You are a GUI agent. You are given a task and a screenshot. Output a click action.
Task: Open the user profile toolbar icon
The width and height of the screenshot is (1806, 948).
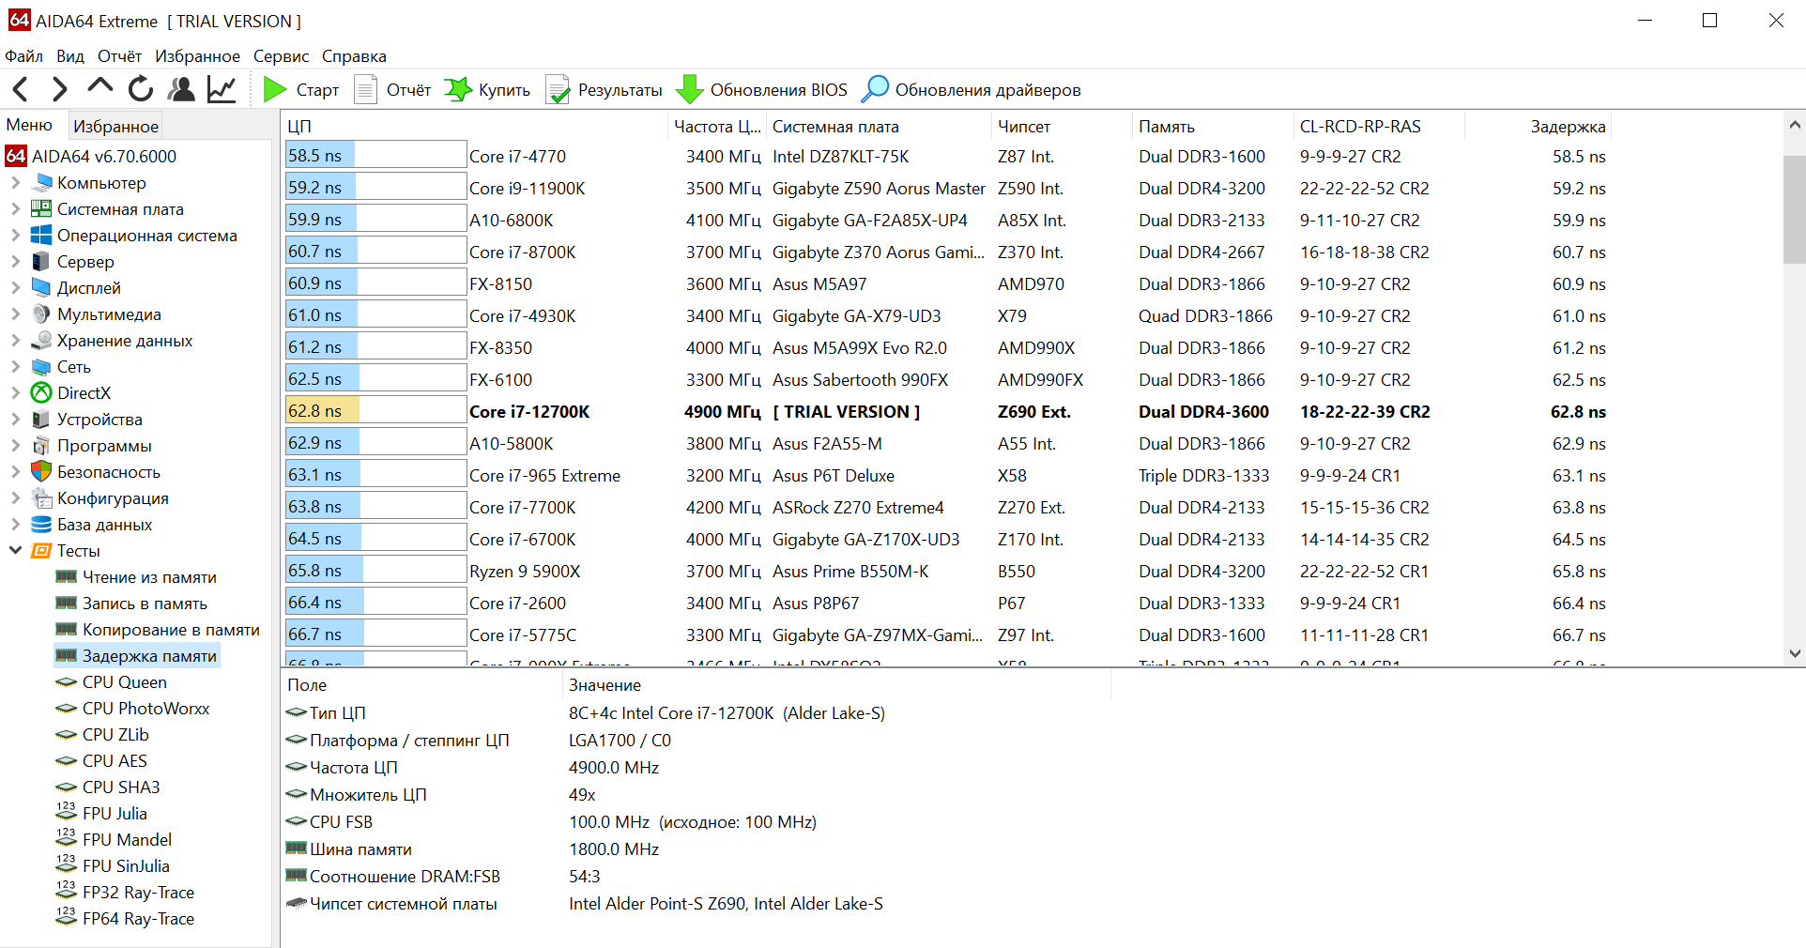pos(181,89)
